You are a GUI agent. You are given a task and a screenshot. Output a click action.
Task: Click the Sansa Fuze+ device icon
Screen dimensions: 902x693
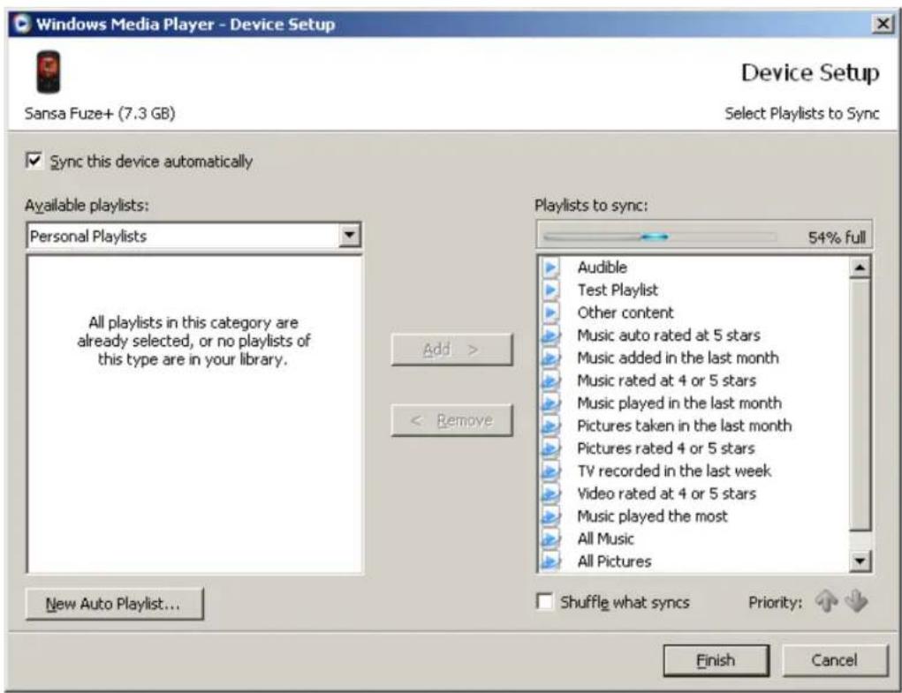pos(49,72)
